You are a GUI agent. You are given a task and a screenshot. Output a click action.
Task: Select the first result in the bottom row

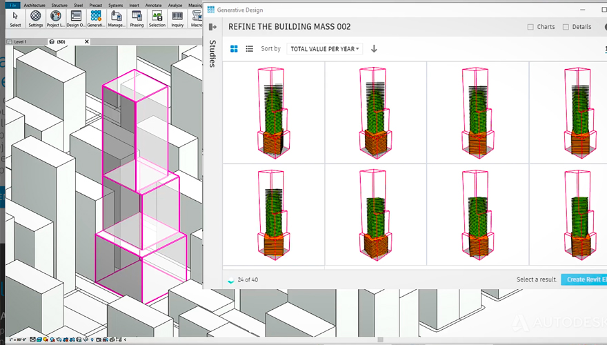(274, 215)
